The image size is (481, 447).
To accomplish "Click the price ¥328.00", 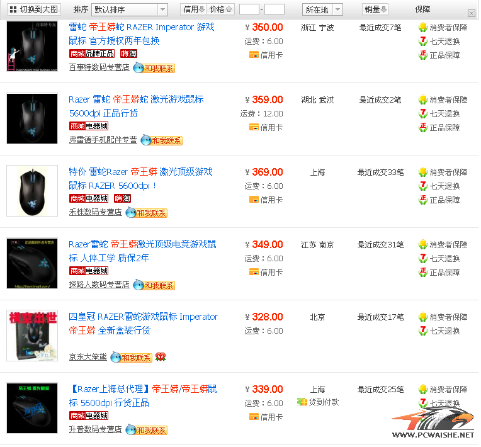I will point(264,317).
